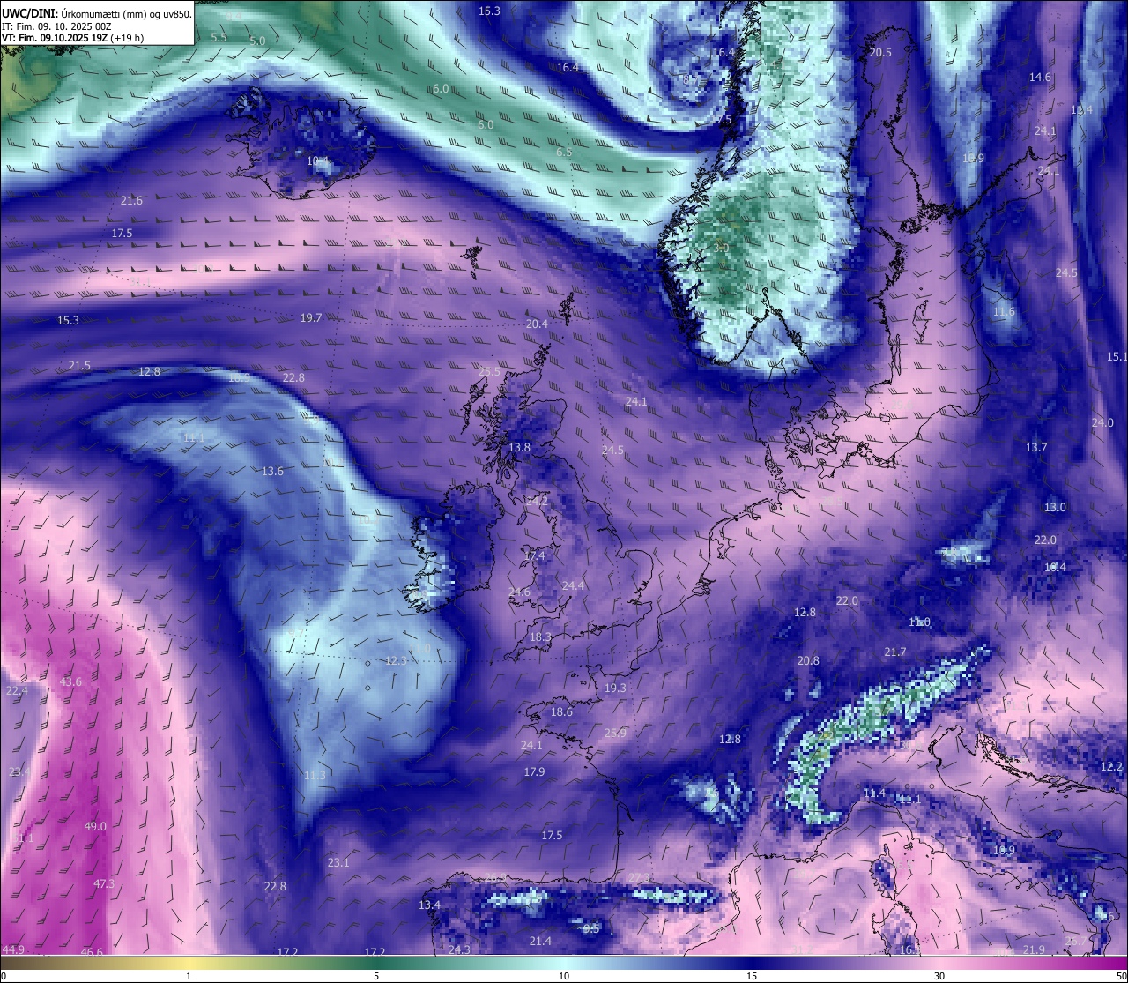Click the UWC/DINI title line
The height and width of the screenshot is (983, 1128).
97,13
